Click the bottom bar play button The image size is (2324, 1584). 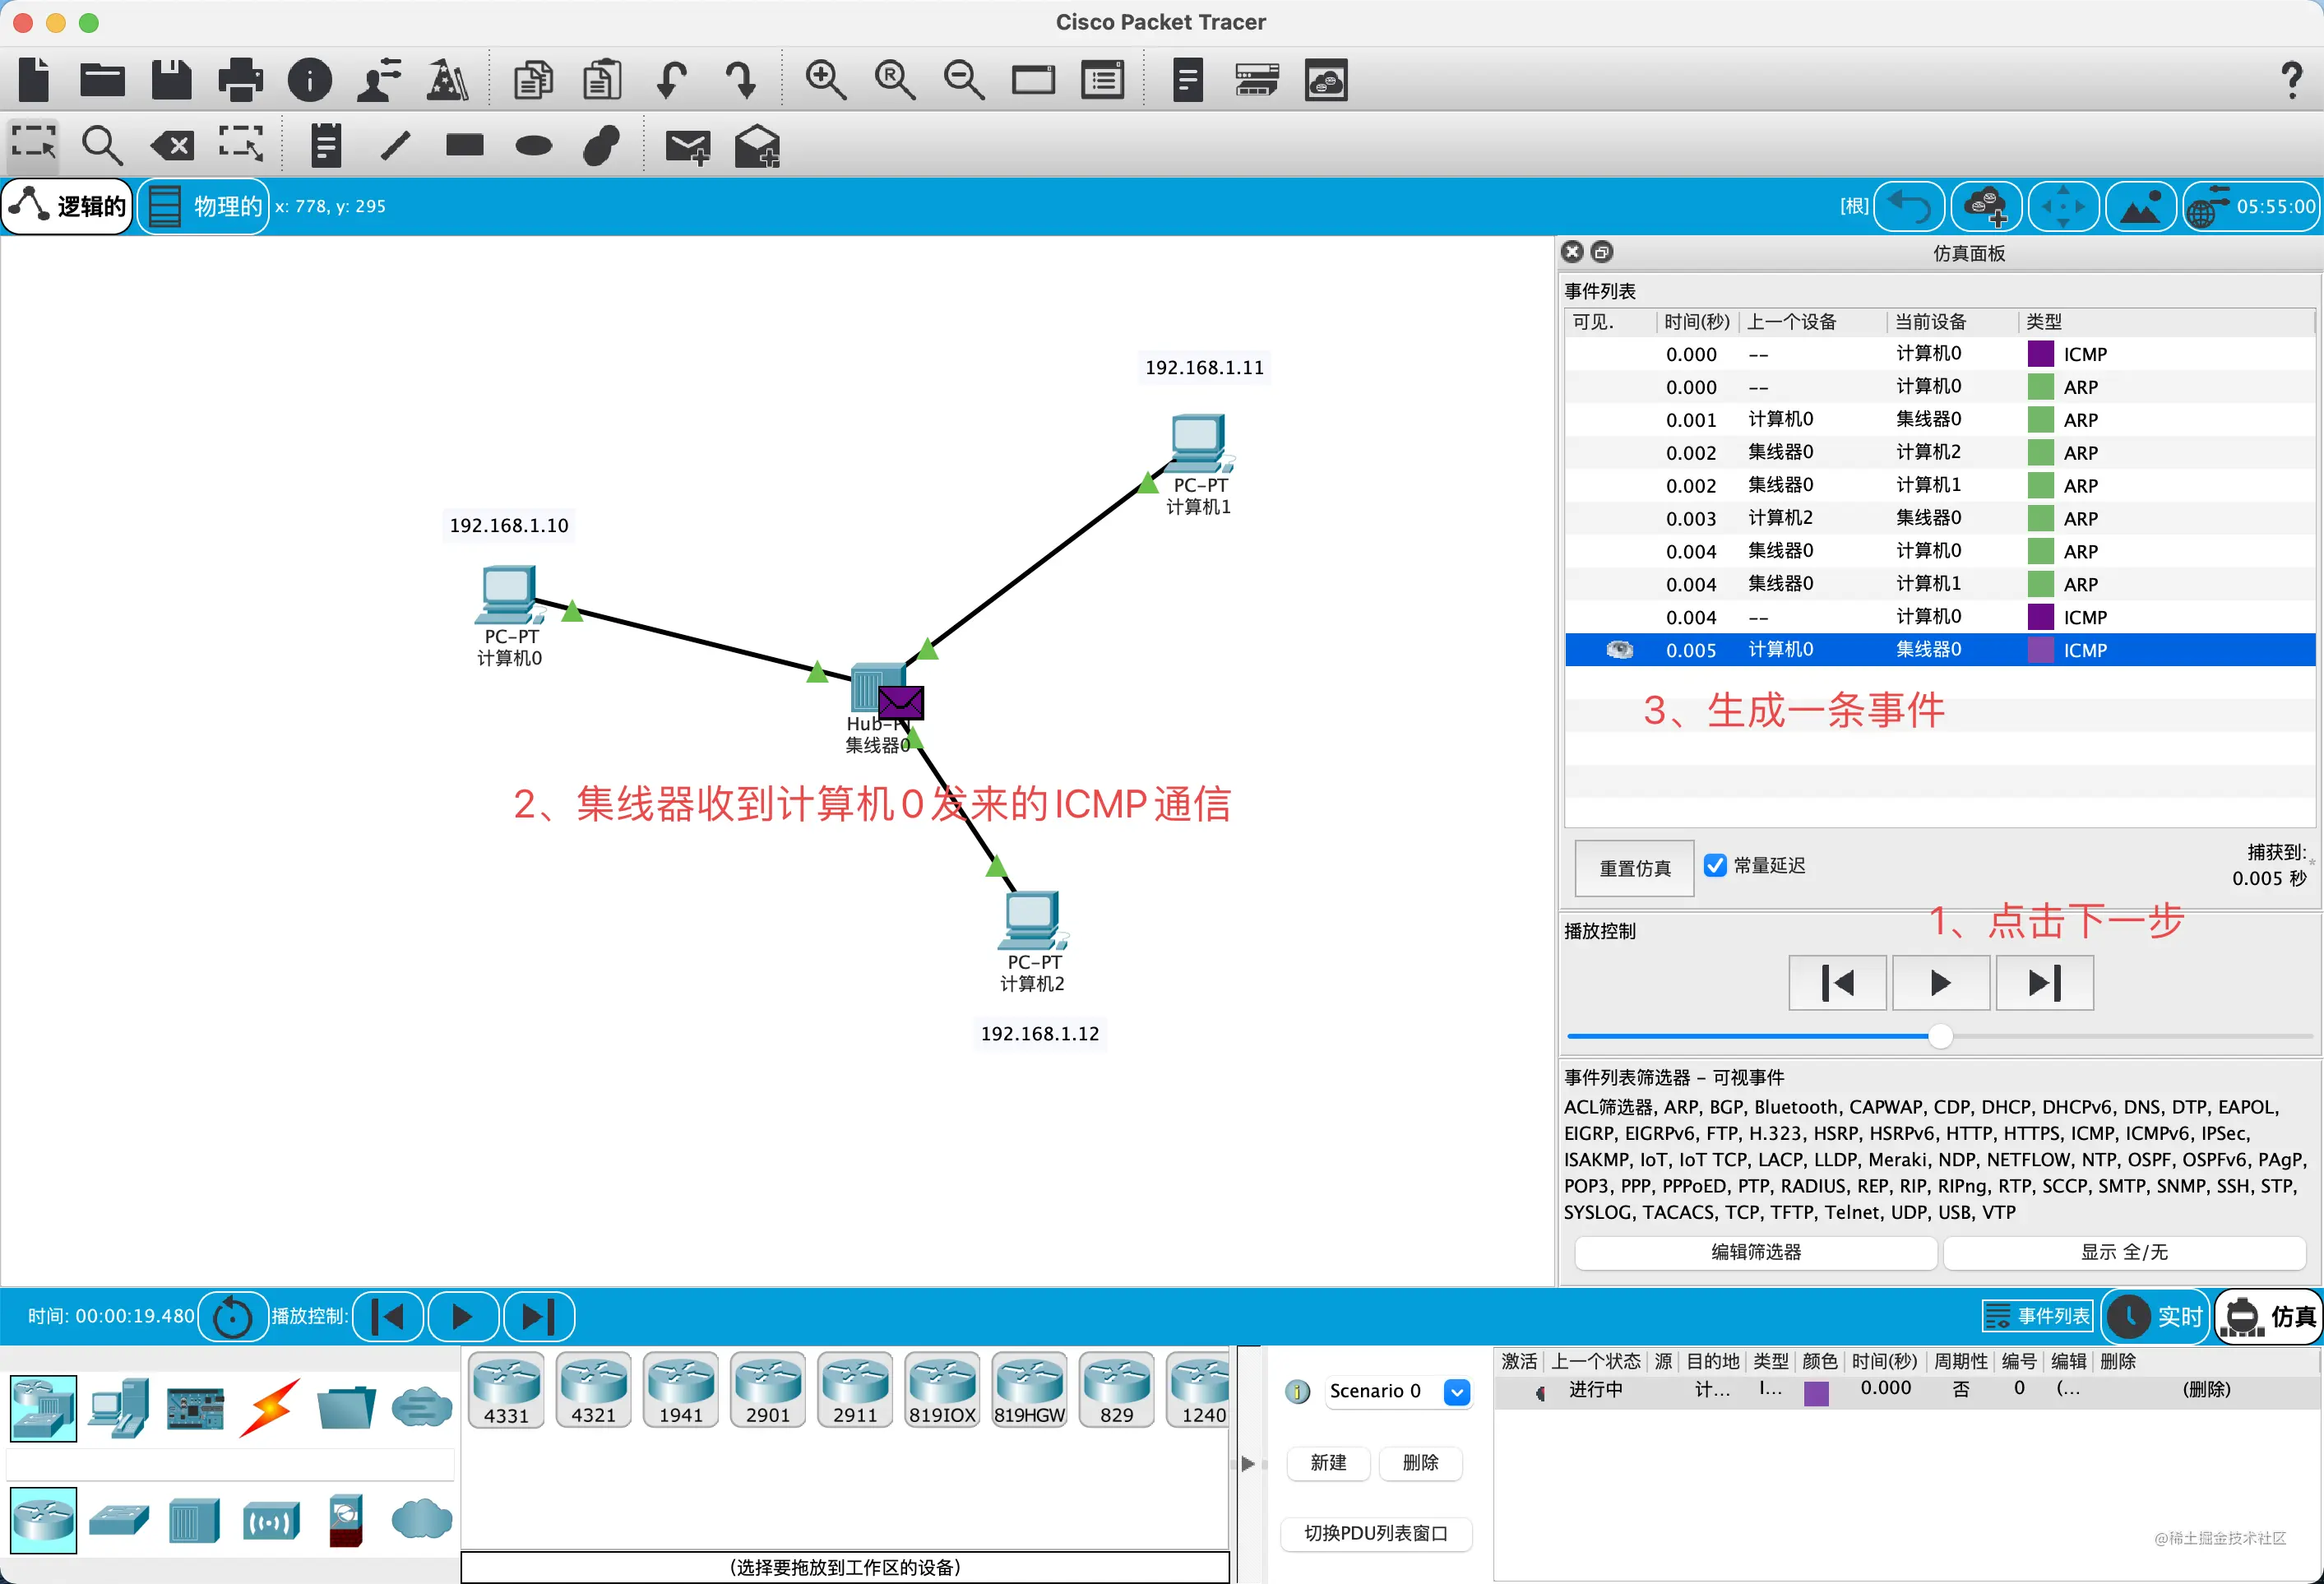[x=462, y=1316]
